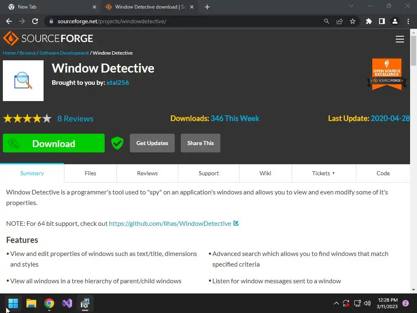Click the installer app icon on taskbar
This screenshot has width=417, height=313.
(x=85, y=303)
